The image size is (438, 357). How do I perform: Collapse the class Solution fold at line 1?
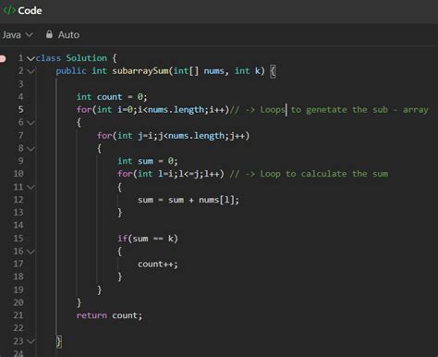pos(30,58)
